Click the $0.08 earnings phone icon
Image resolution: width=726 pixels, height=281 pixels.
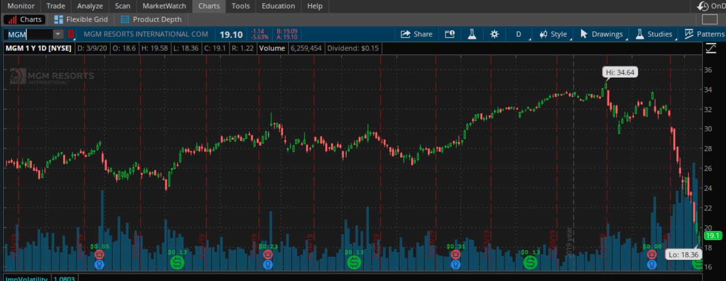(652, 254)
